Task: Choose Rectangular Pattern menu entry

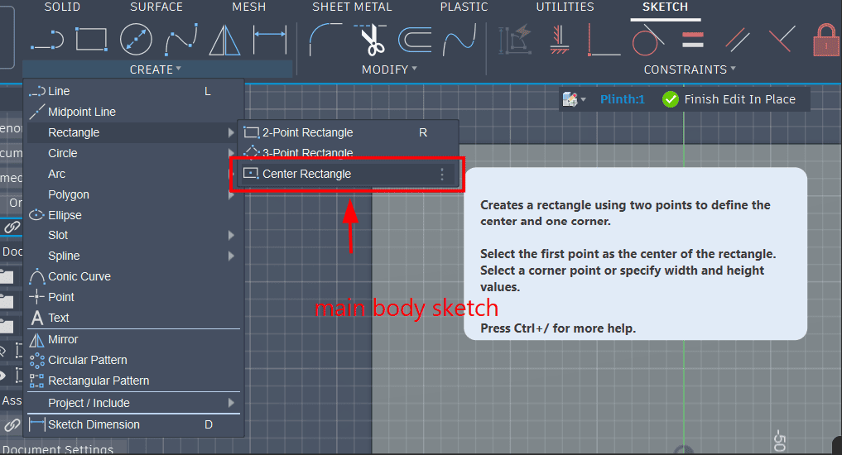Action: [134, 381]
